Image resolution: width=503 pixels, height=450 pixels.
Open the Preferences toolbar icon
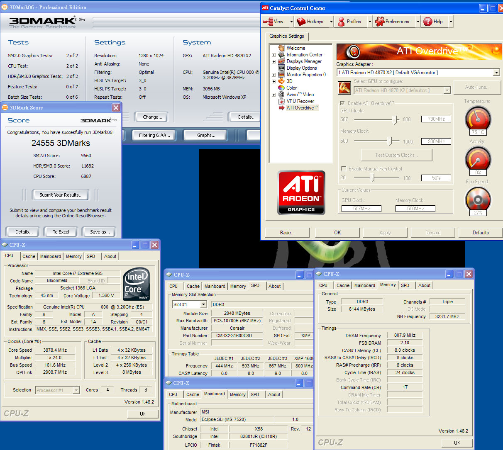coord(379,22)
